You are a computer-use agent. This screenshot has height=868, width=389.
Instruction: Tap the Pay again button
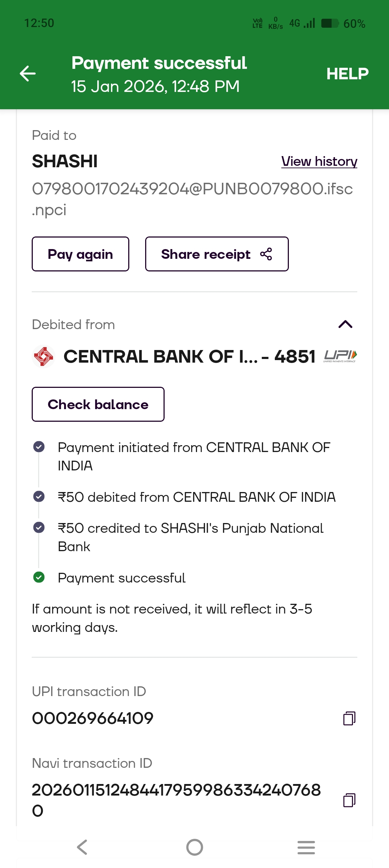(80, 254)
